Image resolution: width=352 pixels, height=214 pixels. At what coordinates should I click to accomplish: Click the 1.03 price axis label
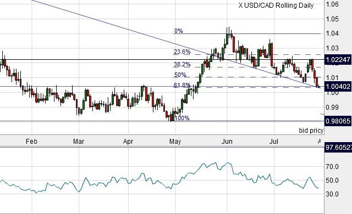[x=332, y=48]
